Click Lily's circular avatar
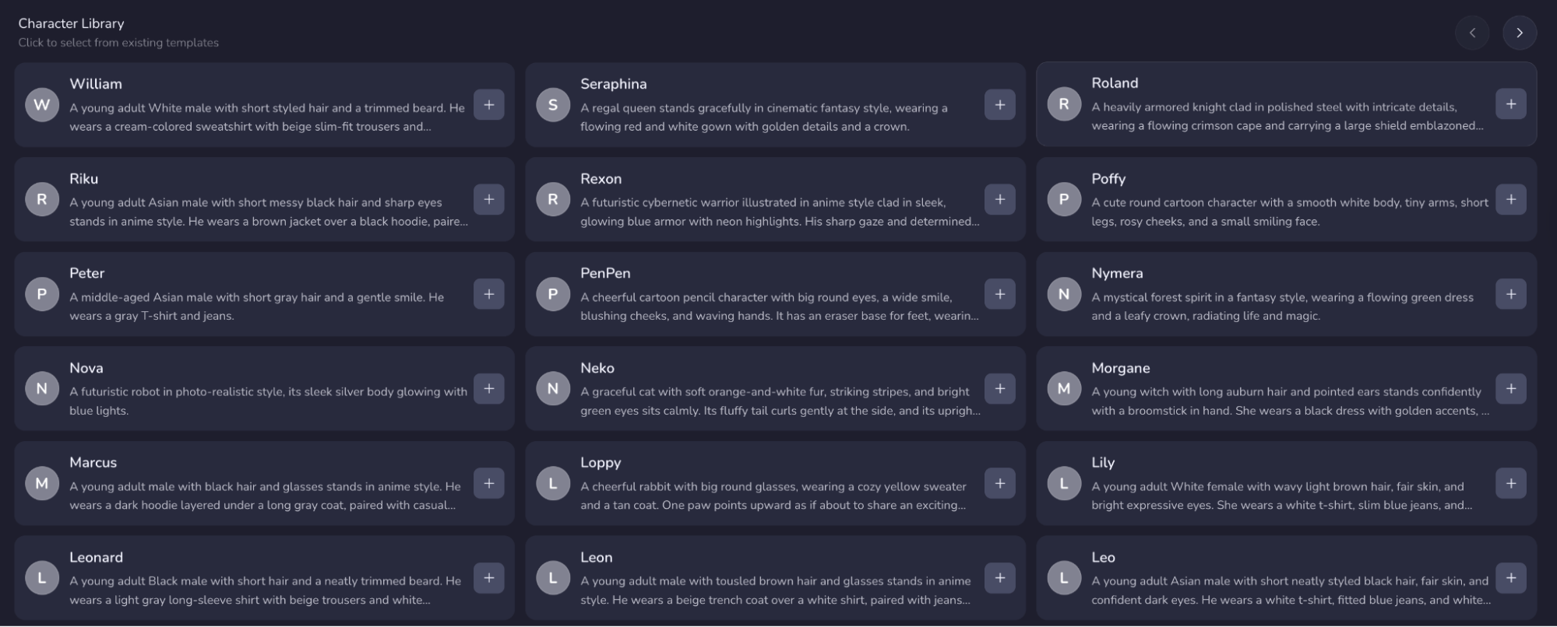The image size is (1557, 627). pos(1064,483)
